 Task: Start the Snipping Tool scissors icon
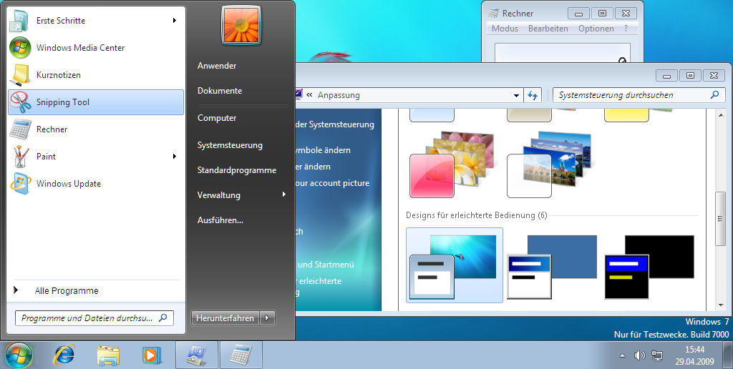[x=20, y=102]
